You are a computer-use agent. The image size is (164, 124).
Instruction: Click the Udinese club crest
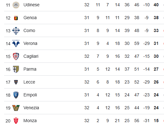16,5
